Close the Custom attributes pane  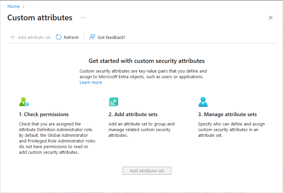(271, 18)
